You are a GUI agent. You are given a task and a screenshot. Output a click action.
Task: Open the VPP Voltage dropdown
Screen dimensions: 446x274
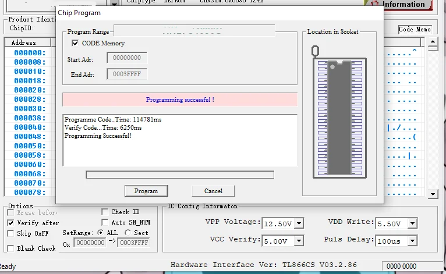(x=299, y=223)
